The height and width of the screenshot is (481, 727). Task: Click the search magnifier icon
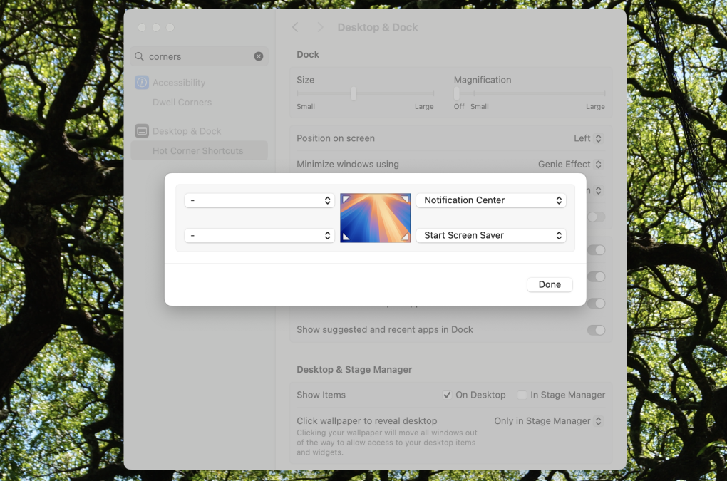tap(139, 56)
